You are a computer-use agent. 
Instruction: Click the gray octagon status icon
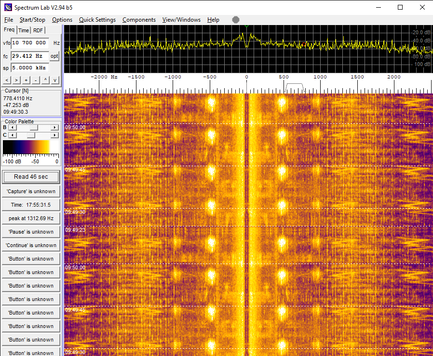point(236,20)
